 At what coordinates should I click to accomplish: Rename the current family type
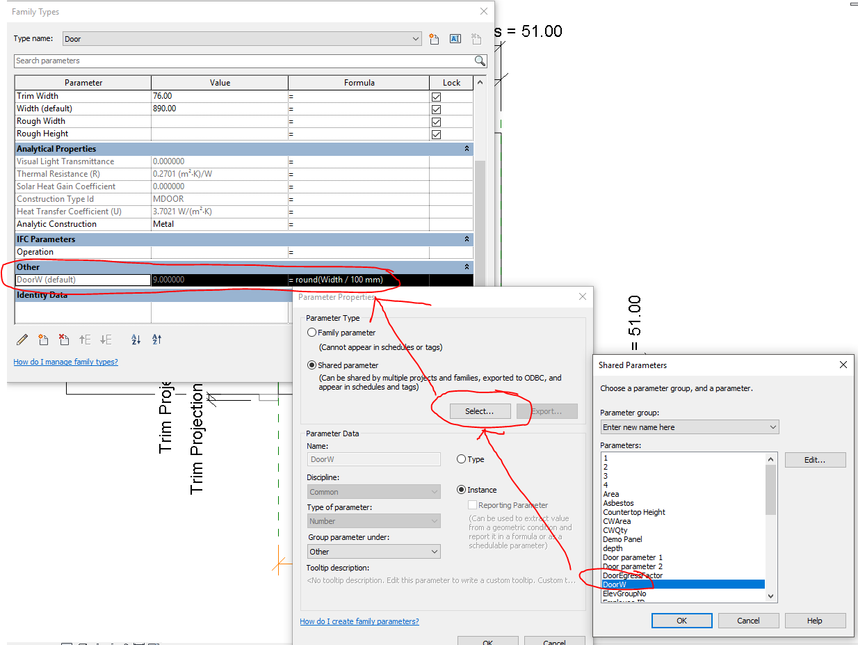tap(455, 38)
